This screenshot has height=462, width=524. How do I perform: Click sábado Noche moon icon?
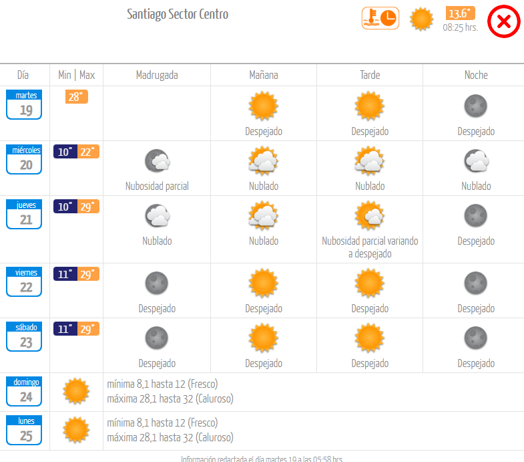click(x=476, y=338)
